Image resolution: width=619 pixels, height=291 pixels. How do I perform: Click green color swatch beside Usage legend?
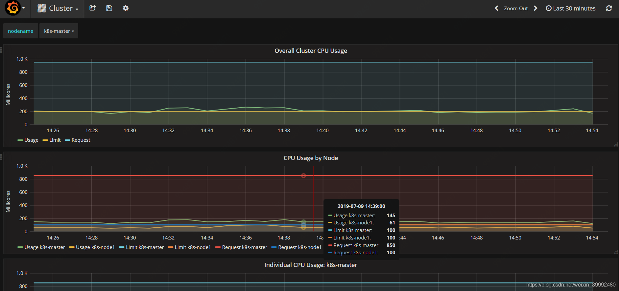(20, 140)
